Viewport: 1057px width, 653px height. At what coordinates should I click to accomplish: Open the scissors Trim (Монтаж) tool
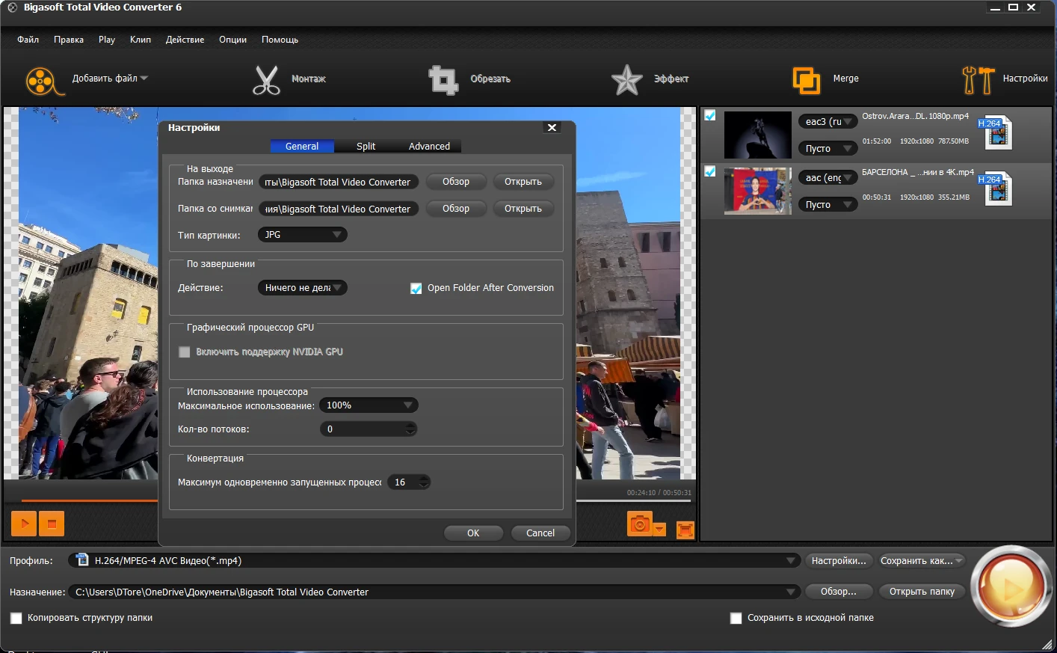click(x=266, y=80)
